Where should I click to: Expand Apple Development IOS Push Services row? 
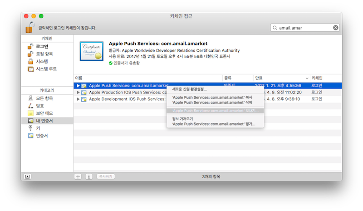(x=78, y=99)
